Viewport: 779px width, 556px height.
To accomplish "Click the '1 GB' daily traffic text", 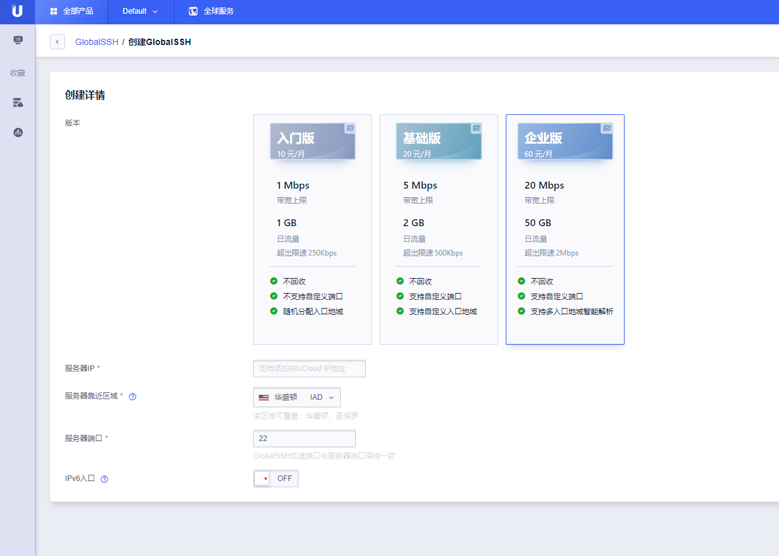I will click(x=287, y=223).
